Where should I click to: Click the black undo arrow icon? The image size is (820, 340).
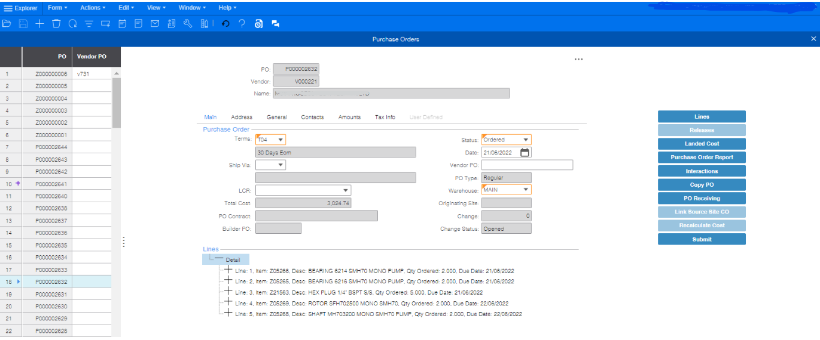click(225, 24)
